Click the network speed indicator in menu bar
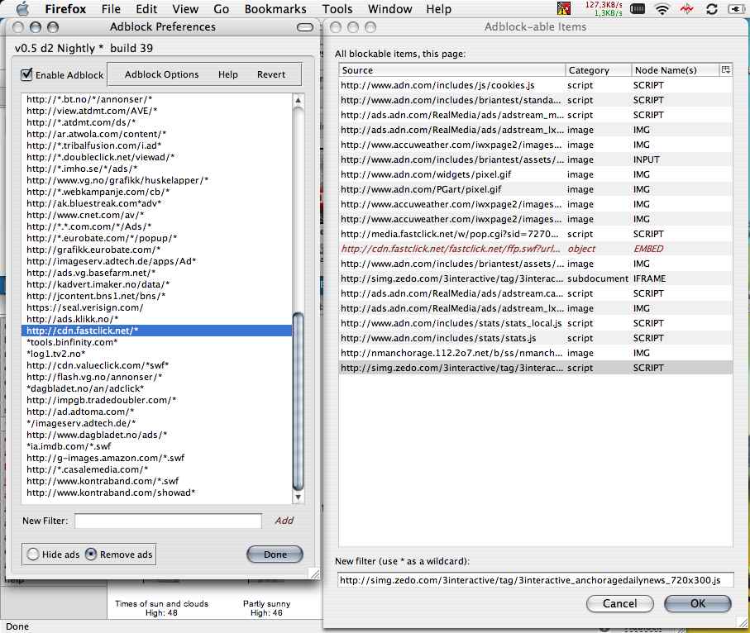 click(604, 8)
